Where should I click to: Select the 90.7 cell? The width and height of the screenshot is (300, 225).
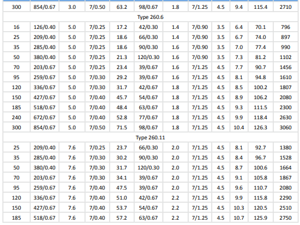point(260,67)
